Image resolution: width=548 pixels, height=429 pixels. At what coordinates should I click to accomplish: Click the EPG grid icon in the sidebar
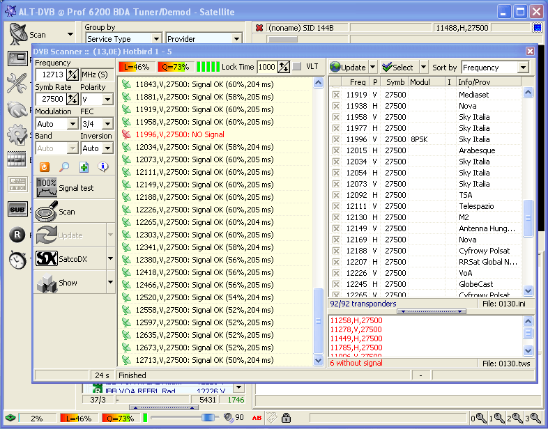(x=17, y=159)
